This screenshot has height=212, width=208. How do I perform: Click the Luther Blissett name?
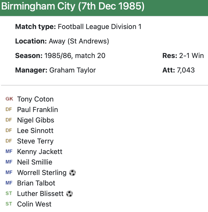click(x=40, y=193)
